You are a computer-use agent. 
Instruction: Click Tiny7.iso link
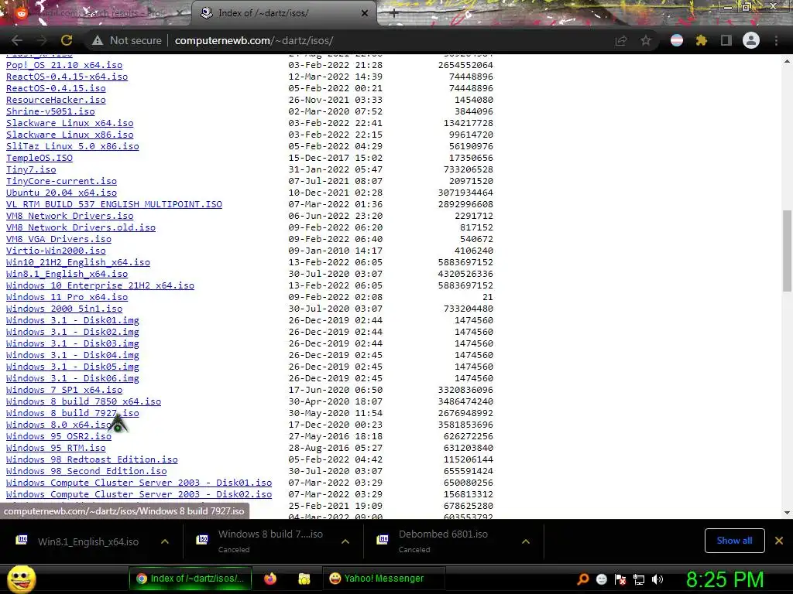(31, 169)
